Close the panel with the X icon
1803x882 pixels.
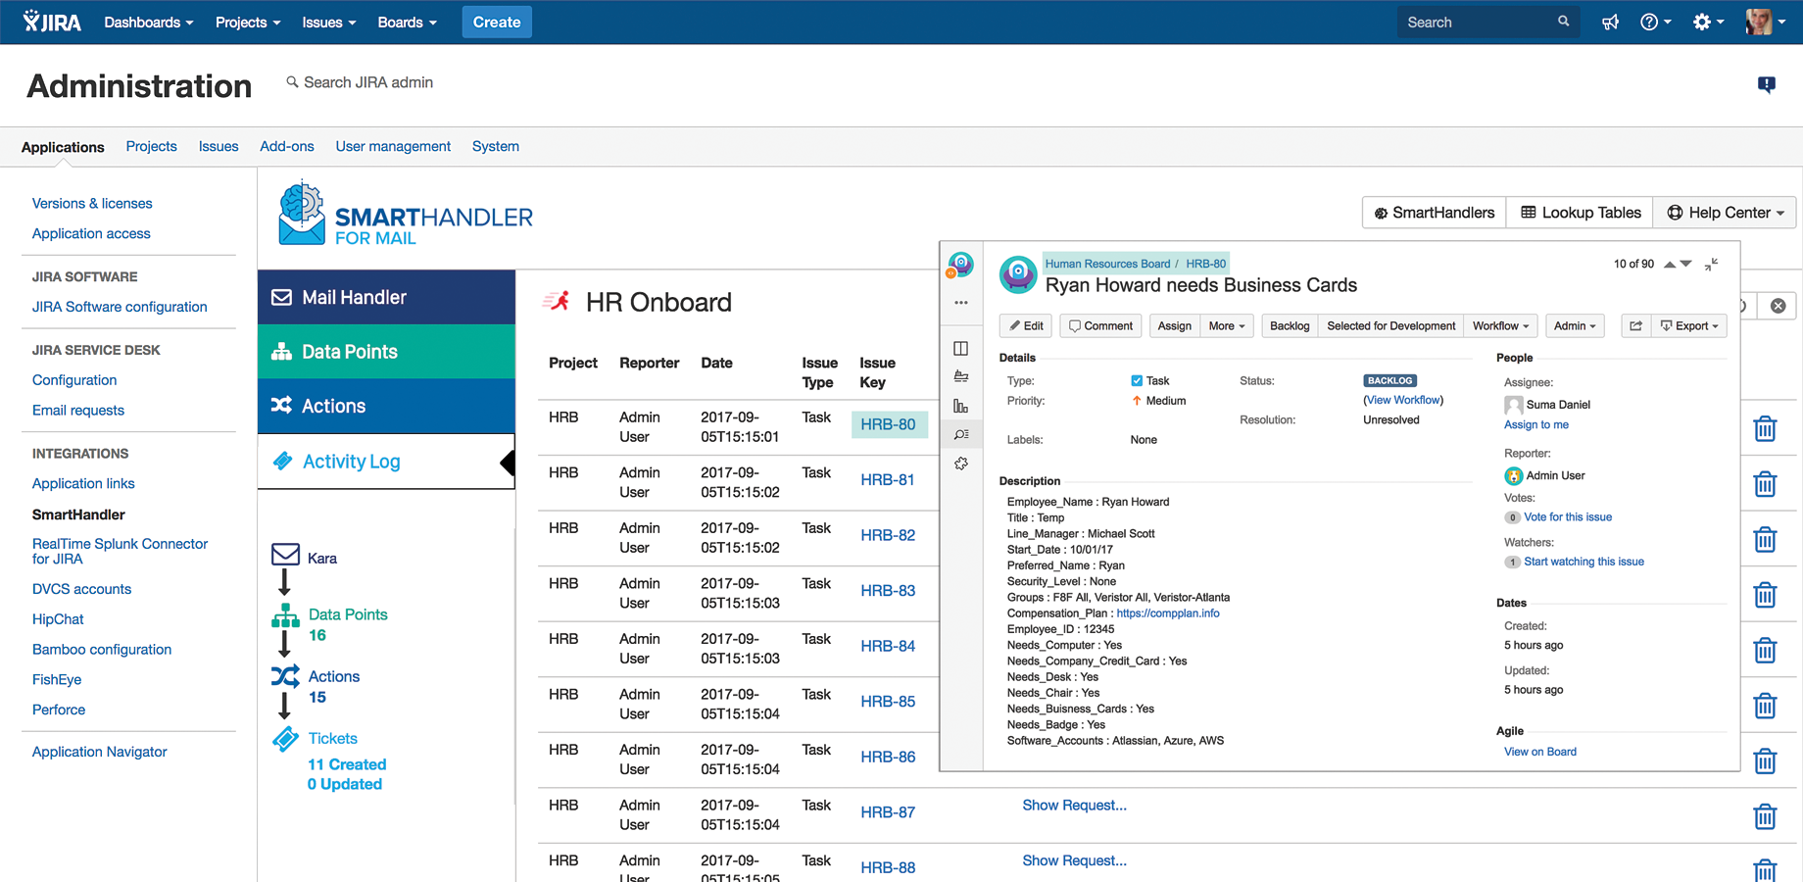point(1778,306)
